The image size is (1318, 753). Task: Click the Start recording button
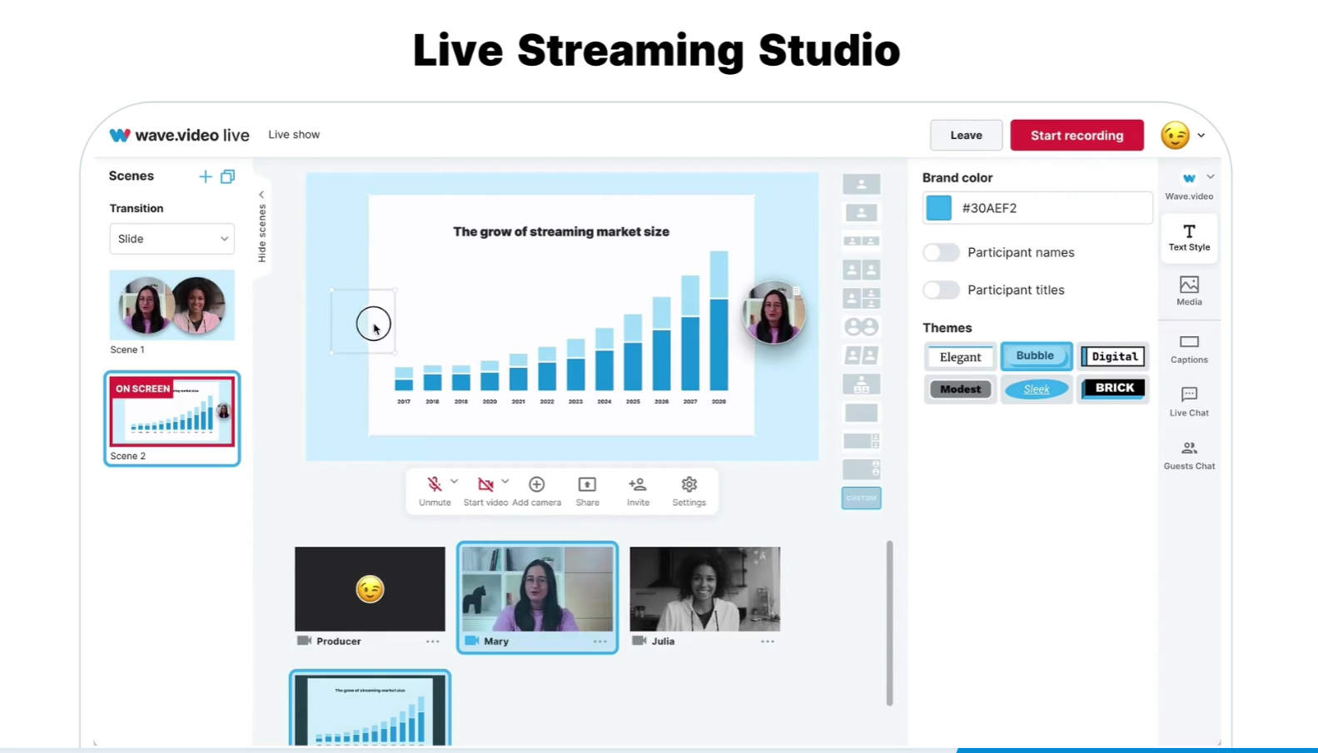tap(1076, 136)
